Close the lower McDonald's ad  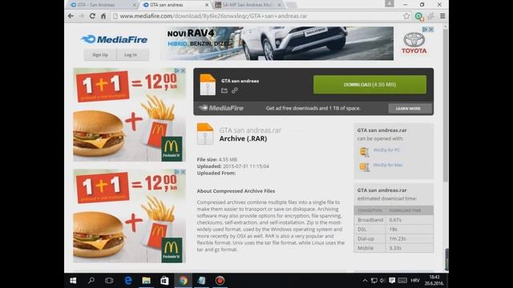click(183, 172)
